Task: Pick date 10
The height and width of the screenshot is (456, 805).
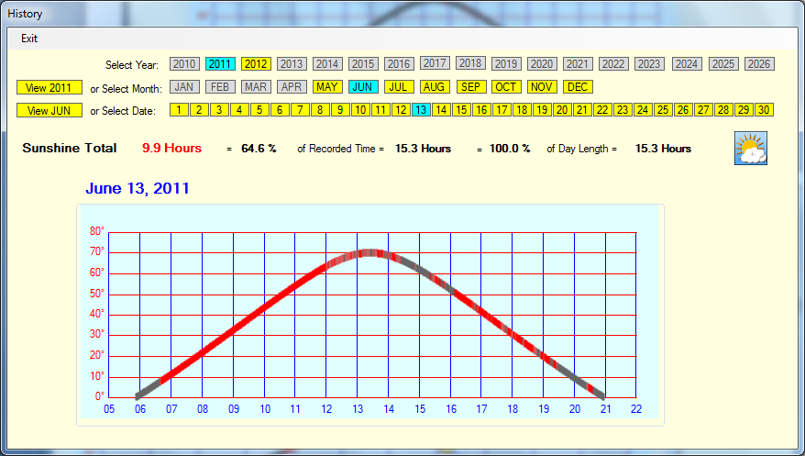Action: [360, 110]
